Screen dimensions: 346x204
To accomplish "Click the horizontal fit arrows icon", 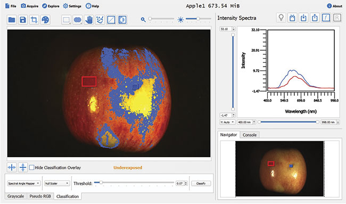I will coord(12,168).
